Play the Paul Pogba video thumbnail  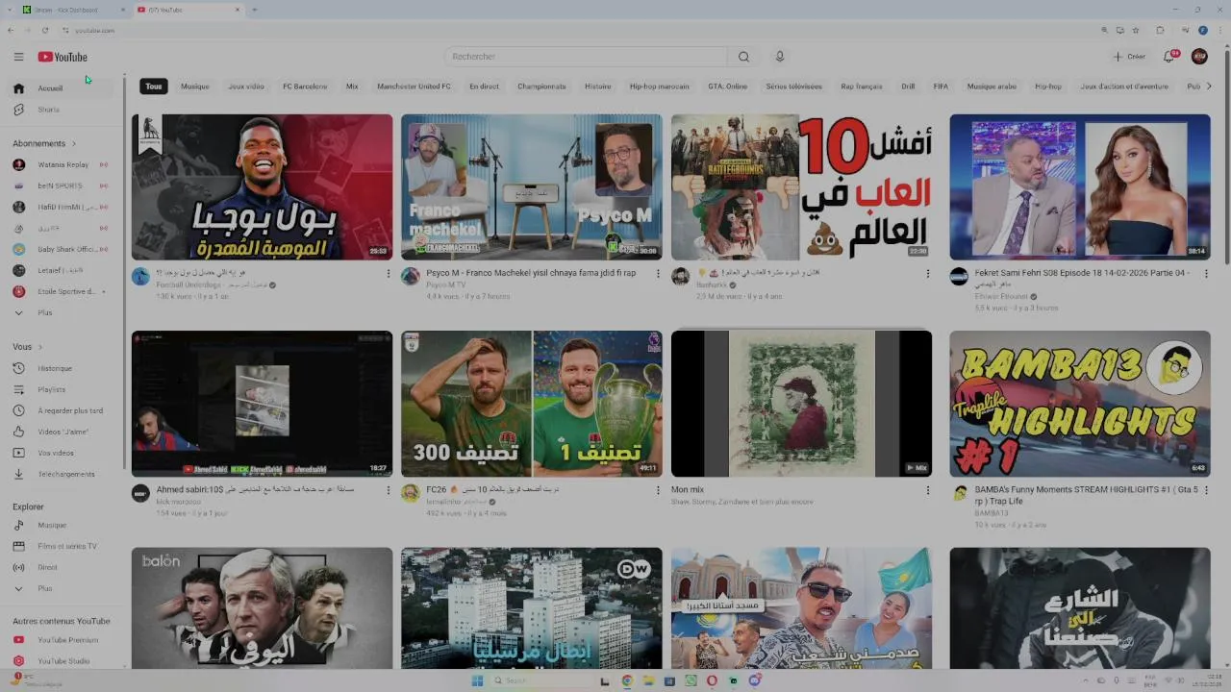(262, 187)
